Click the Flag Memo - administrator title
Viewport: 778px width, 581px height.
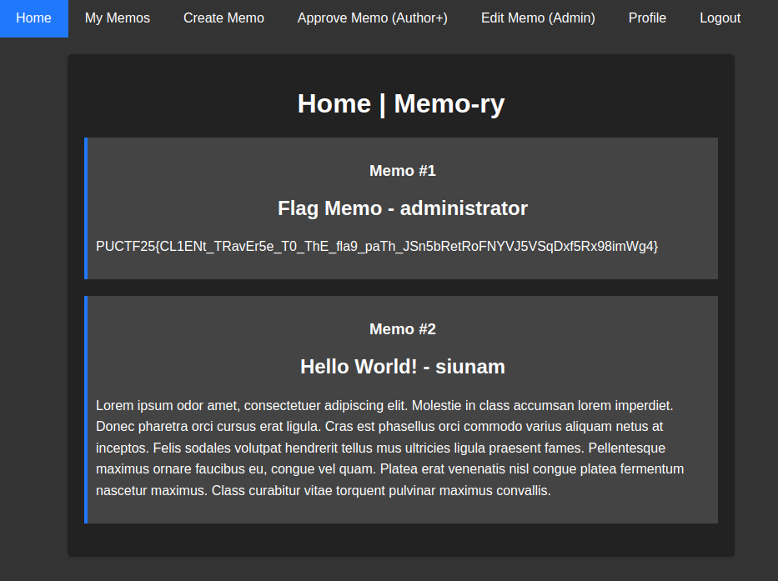403,208
